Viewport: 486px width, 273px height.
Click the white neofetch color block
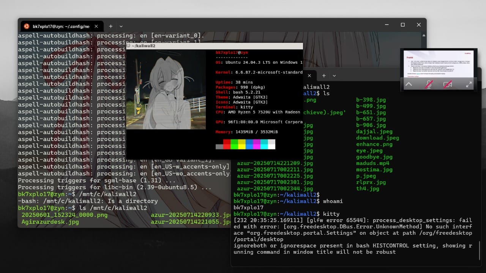(271, 144)
